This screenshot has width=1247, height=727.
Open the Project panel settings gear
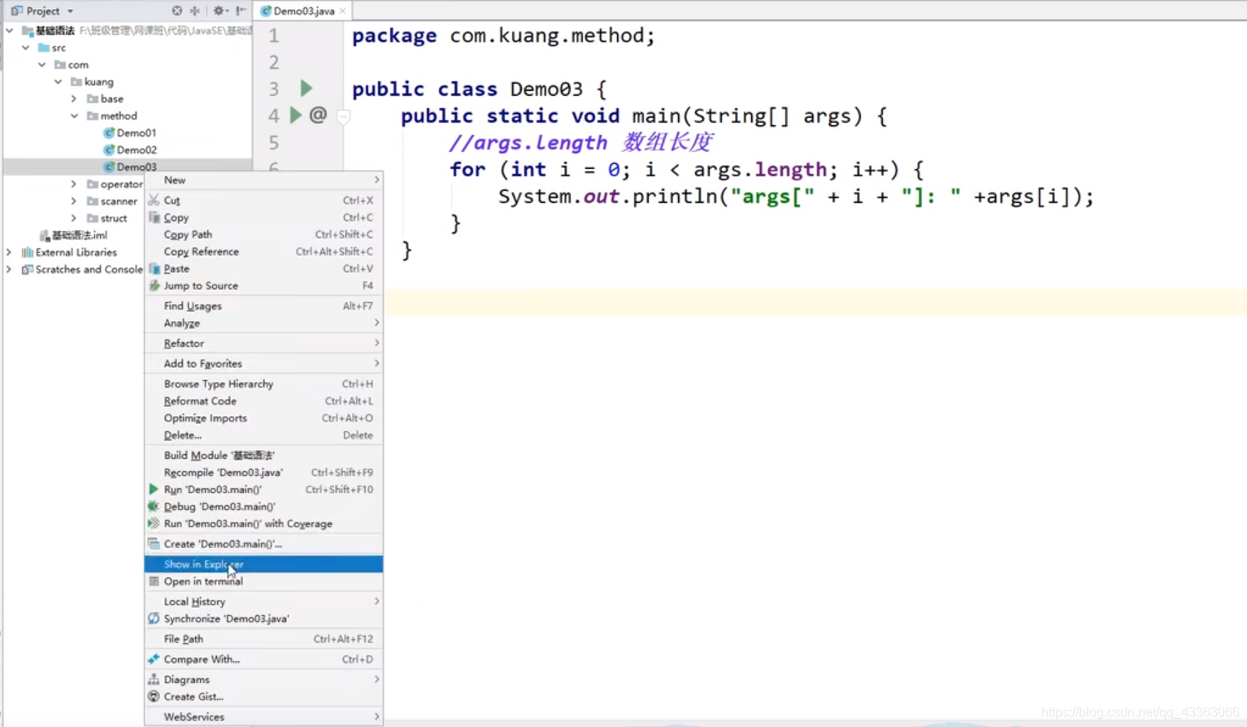click(219, 11)
